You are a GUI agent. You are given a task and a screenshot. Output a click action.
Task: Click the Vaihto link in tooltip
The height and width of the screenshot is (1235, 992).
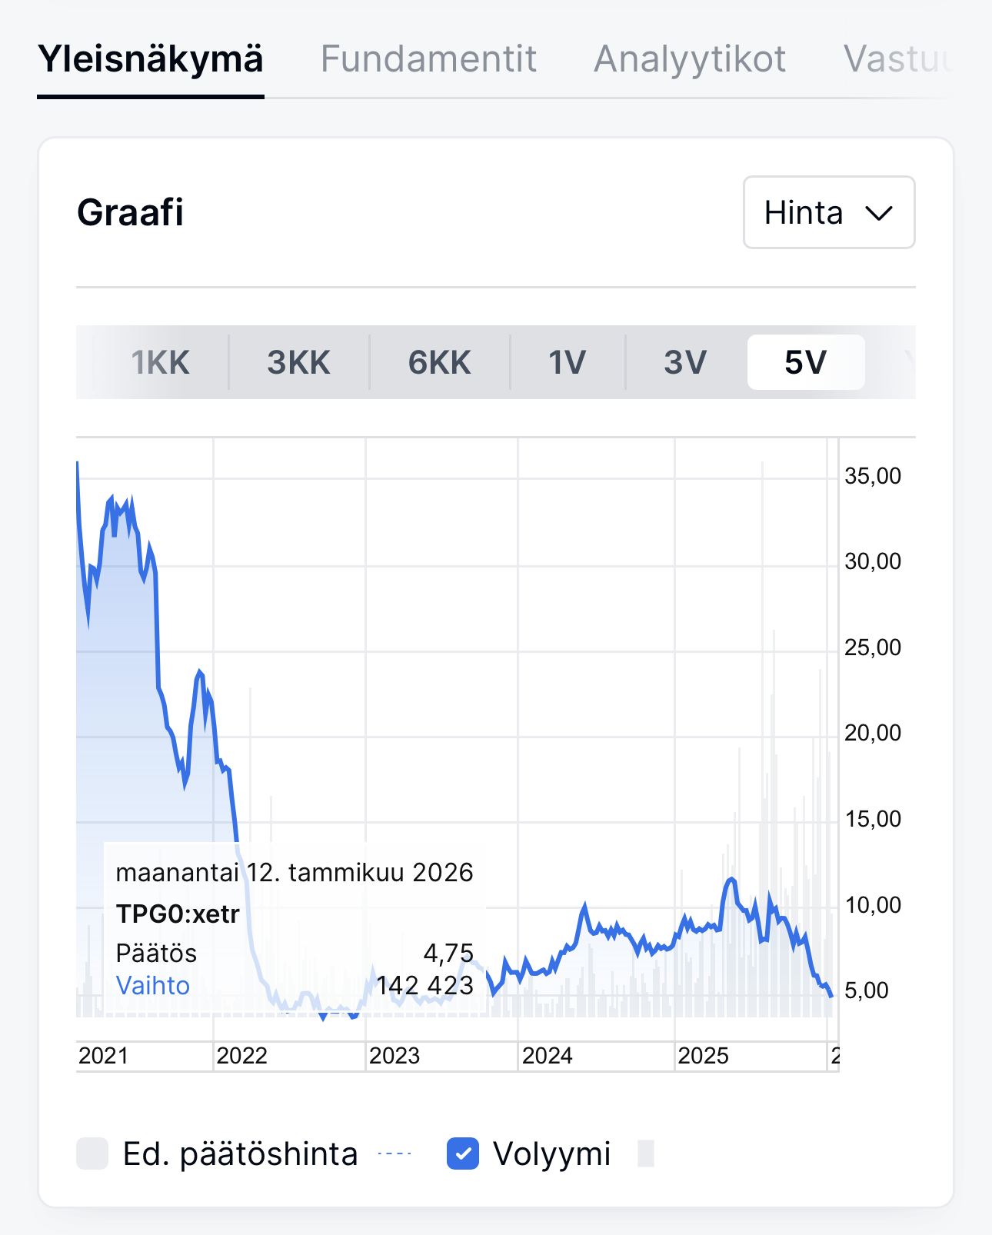(152, 985)
